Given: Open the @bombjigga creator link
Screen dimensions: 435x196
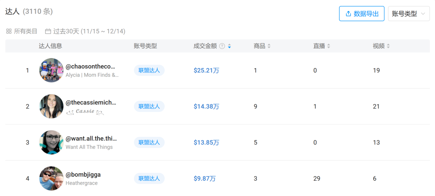Looking at the screenshot, I should pyautogui.click(x=83, y=175).
